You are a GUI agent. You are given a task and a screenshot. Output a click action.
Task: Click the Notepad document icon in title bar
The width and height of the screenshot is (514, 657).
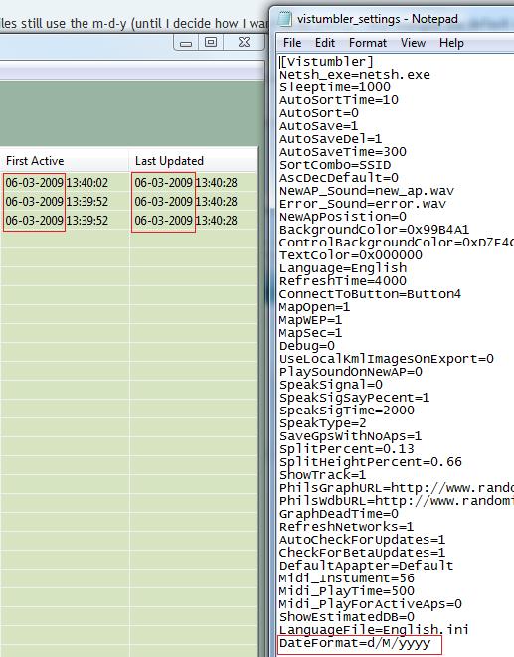pos(285,19)
